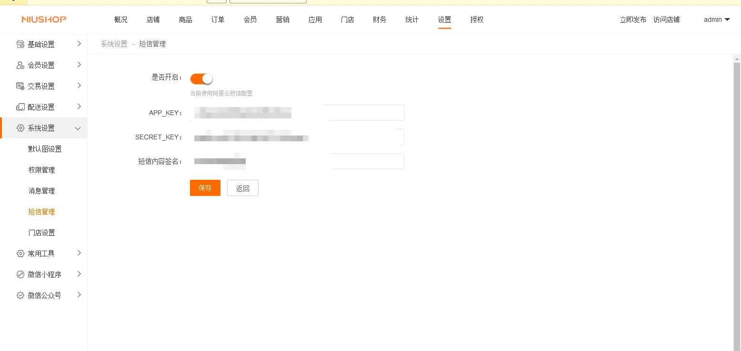Click the 常用工具 sidebar icon
741x351 pixels.
click(20, 253)
